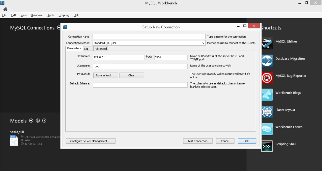This screenshot has height=171, width=322.
Task: Open the File menu
Action: click(x=4, y=15)
